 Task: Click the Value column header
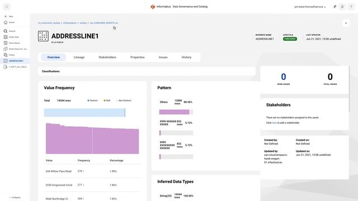coord(49,160)
